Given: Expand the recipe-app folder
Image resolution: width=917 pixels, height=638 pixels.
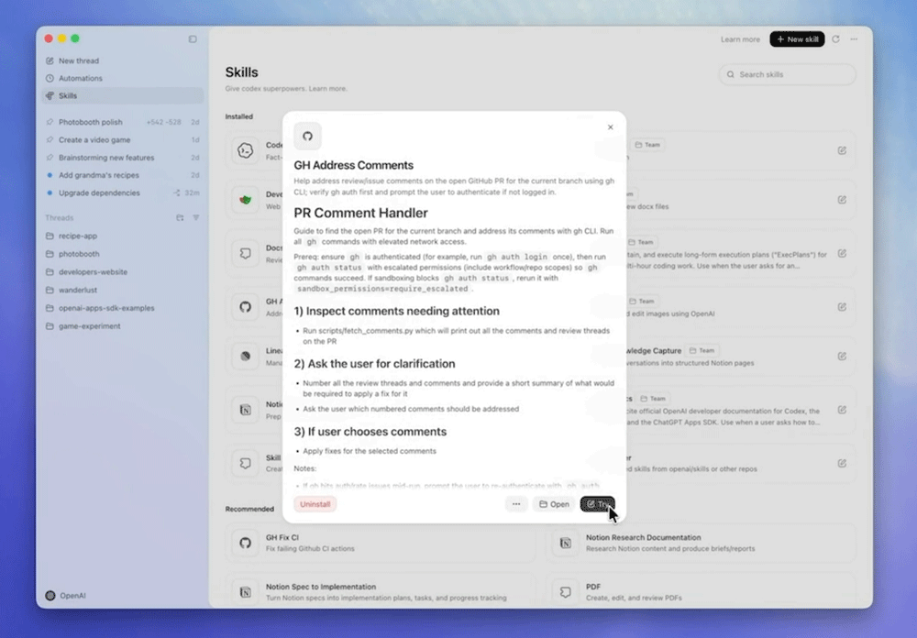Looking at the screenshot, I should (78, 236).
